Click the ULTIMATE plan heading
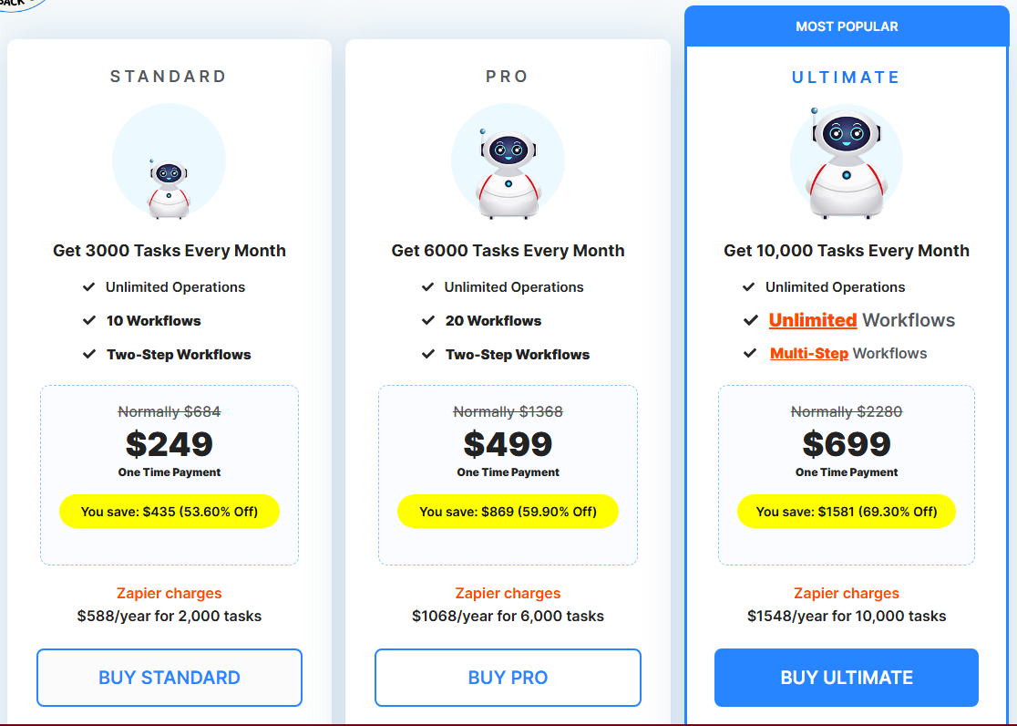The image size is (1017, 726). click(847, 78)
